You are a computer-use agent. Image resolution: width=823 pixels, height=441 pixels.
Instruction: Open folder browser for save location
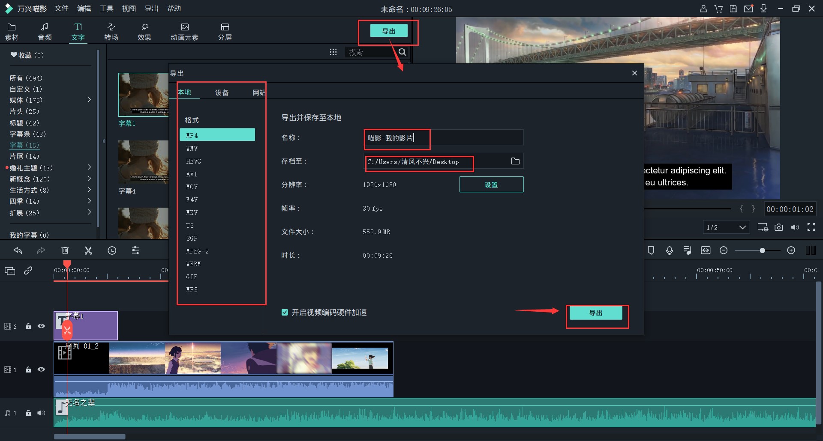515,161
